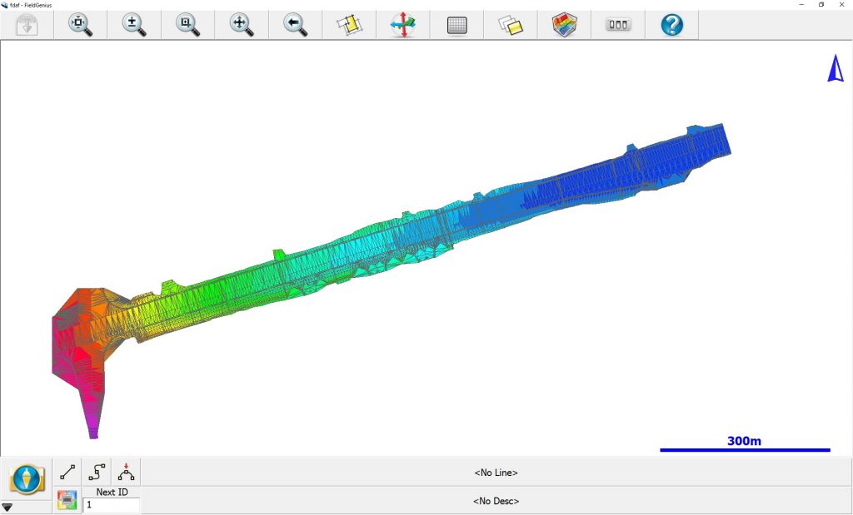853x515 pixels.
Task: Expand the black triangle arrow below instrument icon
Action: [7, 507]
